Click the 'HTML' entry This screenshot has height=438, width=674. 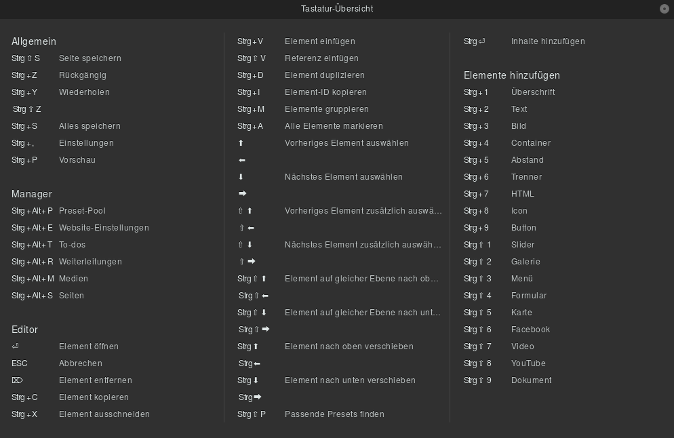point(523,194)
